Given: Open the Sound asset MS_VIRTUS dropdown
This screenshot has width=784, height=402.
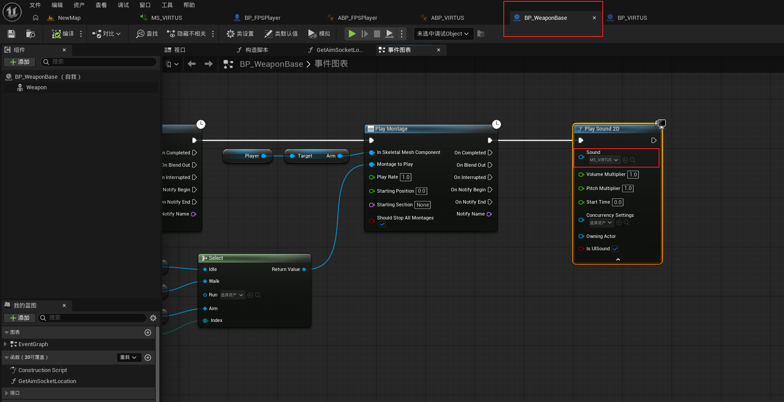Looking at the screenshot, I should point(604,160).
